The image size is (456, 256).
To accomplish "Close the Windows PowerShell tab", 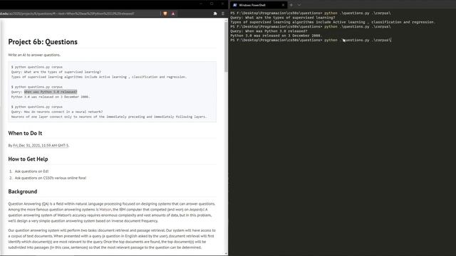I will (x=283, y=5).
